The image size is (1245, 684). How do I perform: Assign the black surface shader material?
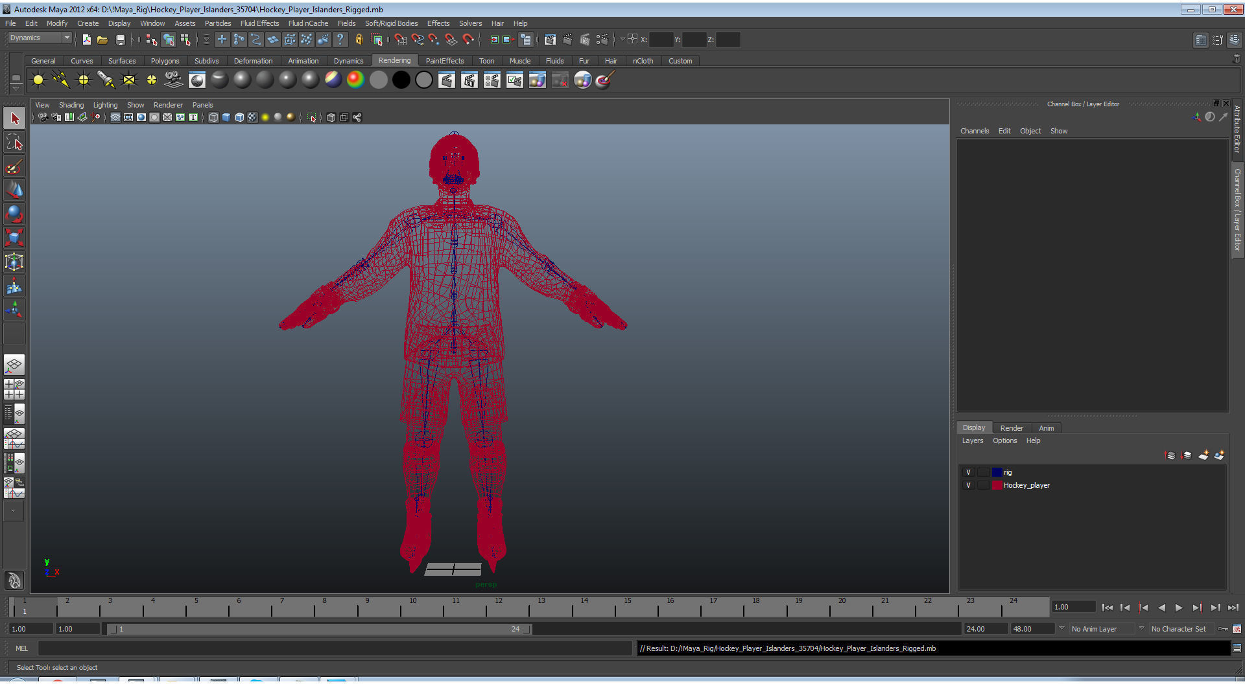pos(401,80)
